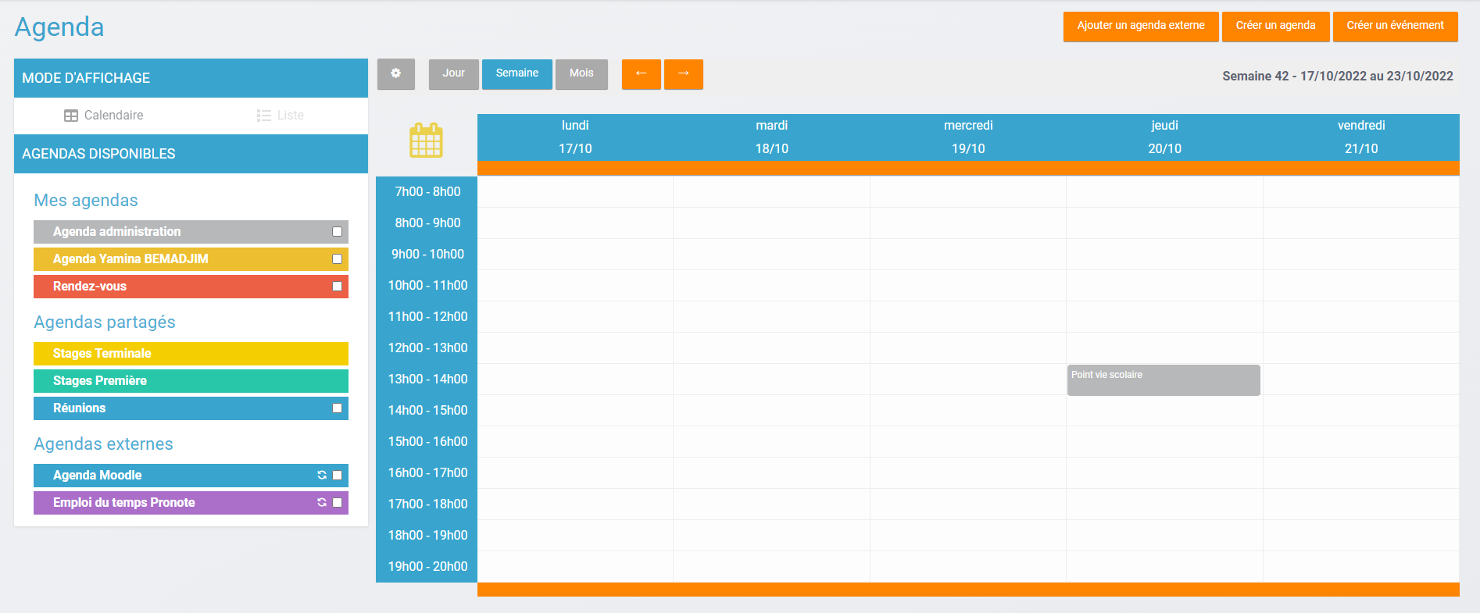Select the green Stages Première agenda

pos(191,381)
